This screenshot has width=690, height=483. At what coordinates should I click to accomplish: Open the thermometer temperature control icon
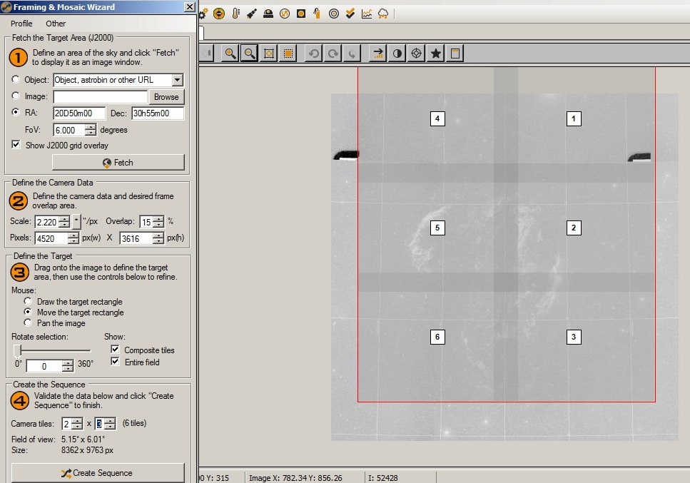tap(236, 14)
